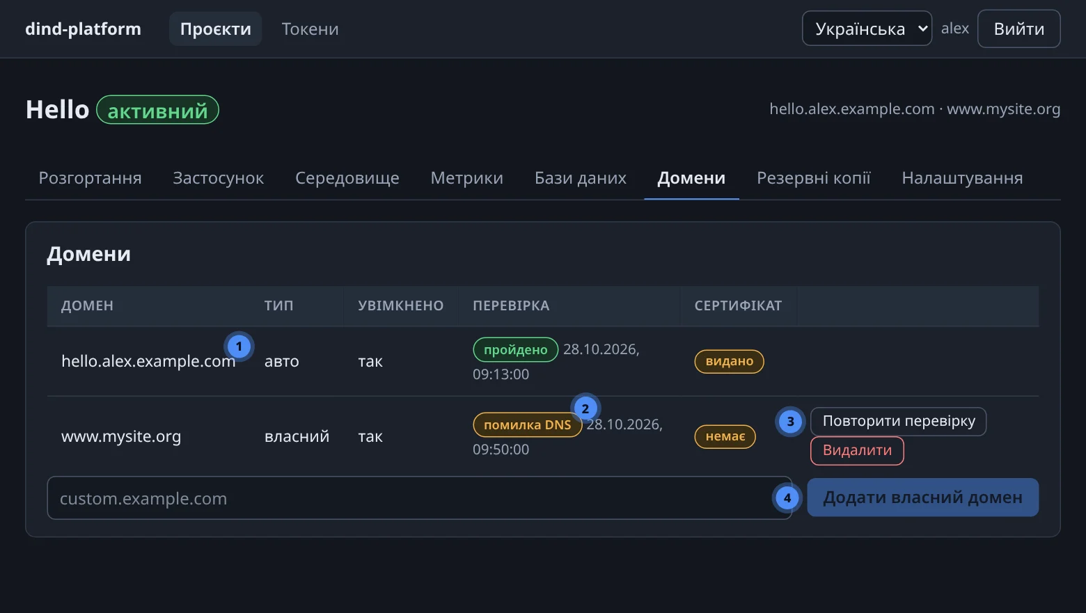Open the Налаштування tab
The height and width of the screenshot is (613, 1086).
pos(962,178)
